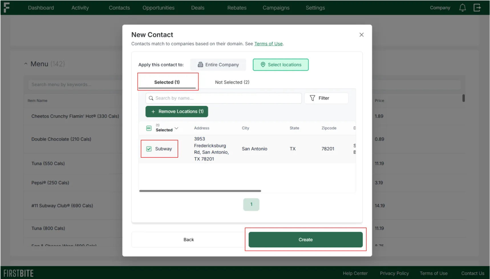Click the menu list vertical scrollbar
The width and height of the screenshot is (490, 279).
tap(463, 98)
